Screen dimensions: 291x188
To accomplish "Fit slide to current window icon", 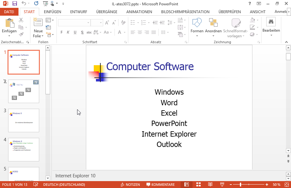I will click(x=287, y=185).
